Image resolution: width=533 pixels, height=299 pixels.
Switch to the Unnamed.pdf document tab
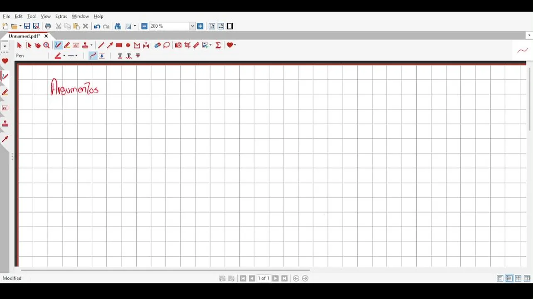point(24,36)
